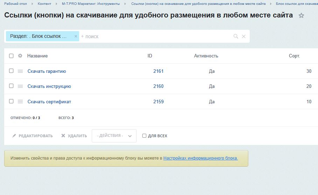Remove the Раздел filter tag
The height and width of the screenshot is (195, 318).
(x=76, y=36)
